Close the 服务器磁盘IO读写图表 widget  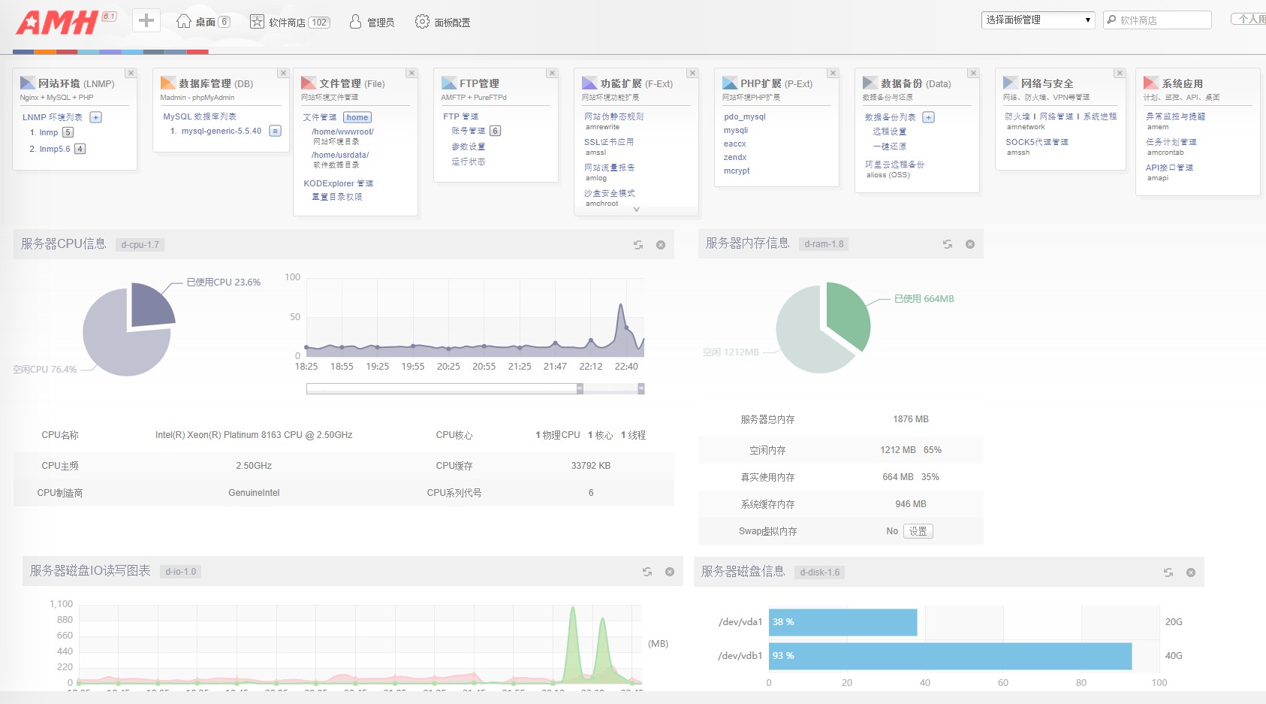tap(669, 572)
